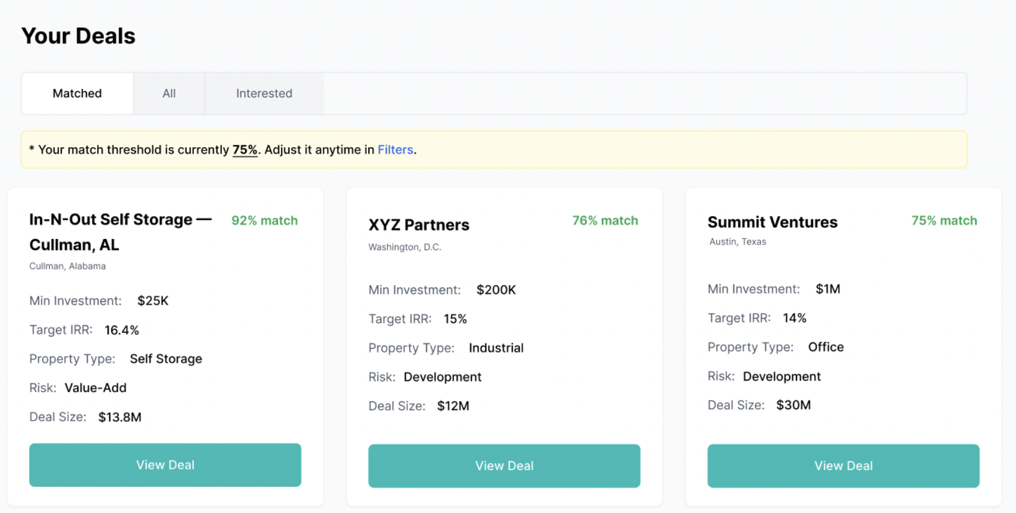Screen dimensions: 1016x513
Task: Open the XYZ Partners deal title
Action: coord(418,225)
